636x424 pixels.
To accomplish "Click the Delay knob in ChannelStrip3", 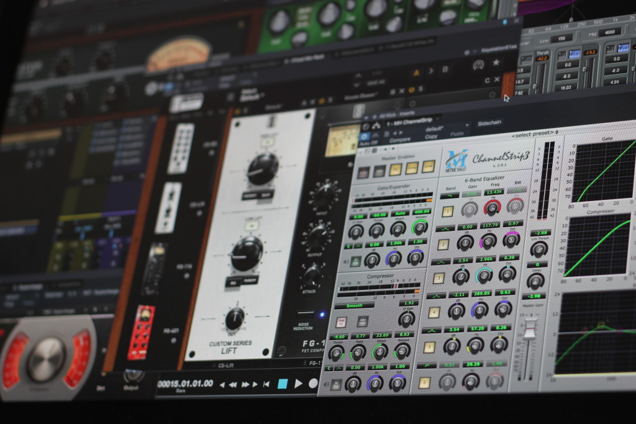I will pos(535,281).
